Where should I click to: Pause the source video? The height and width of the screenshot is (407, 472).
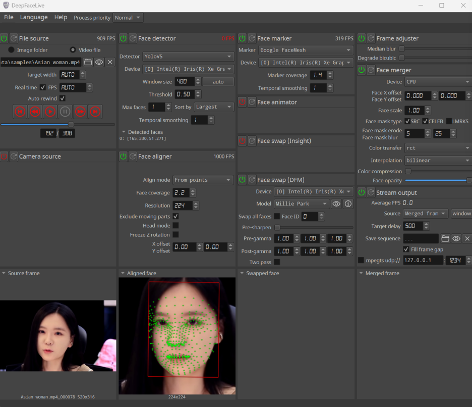pos(65,112)
